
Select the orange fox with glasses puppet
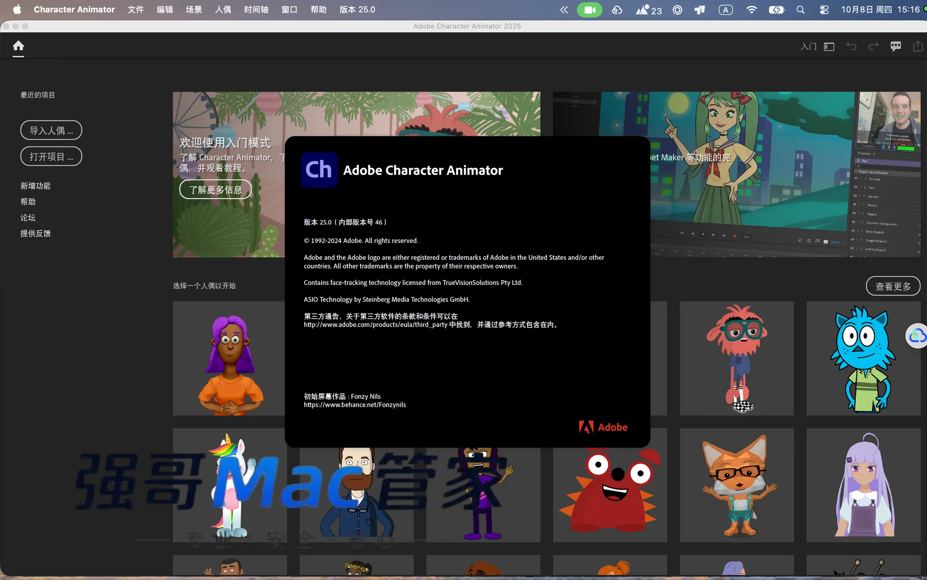pos(736,485)
